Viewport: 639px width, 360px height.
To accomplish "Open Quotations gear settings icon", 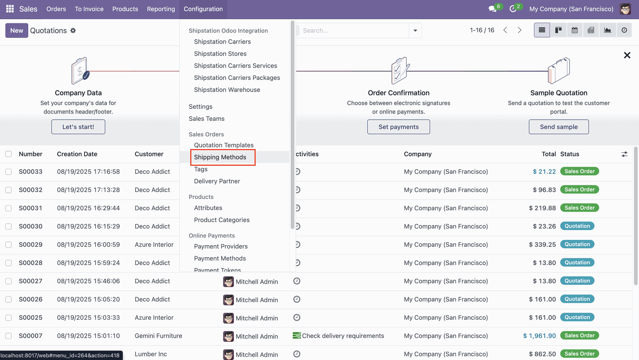I will [x=73, y=31].
